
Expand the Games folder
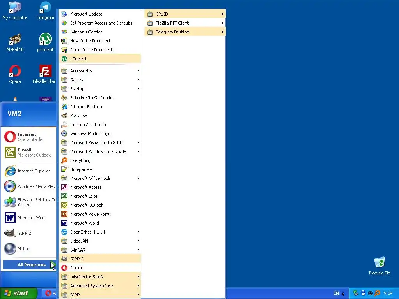pyautogui.click(x=100, y=79)
